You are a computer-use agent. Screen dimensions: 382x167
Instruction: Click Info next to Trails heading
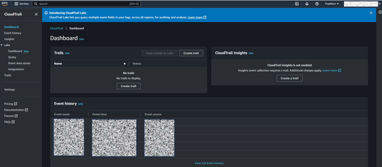coord(68,53)
